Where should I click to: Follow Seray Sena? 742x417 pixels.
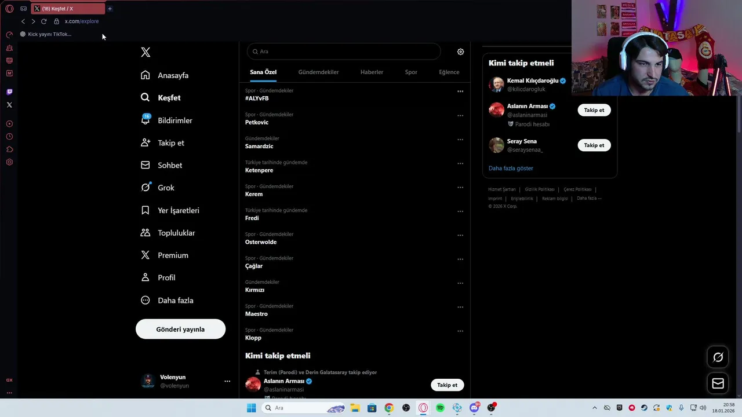pyautogui.click(x=594, y=145)
